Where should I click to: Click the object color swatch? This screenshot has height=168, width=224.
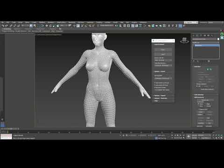coord(218,39)
